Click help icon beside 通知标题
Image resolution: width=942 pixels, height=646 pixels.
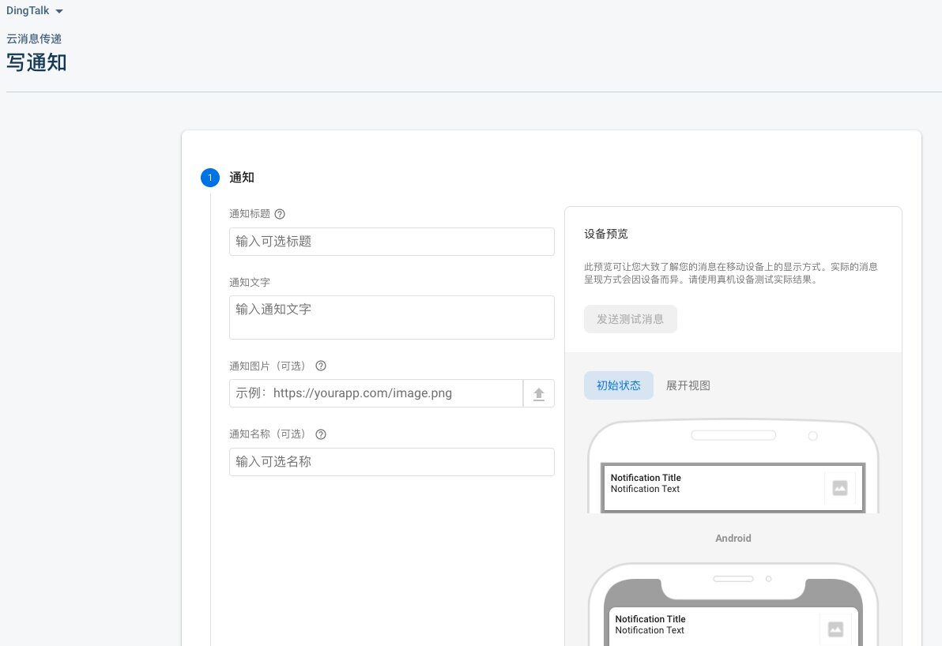pos(280,214)
